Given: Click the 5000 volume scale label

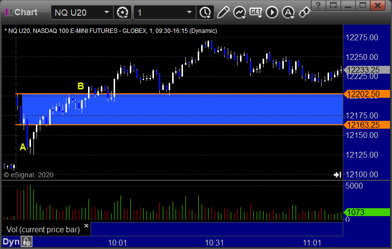Looking at the screenshot, I should click(x=354, y=186).
